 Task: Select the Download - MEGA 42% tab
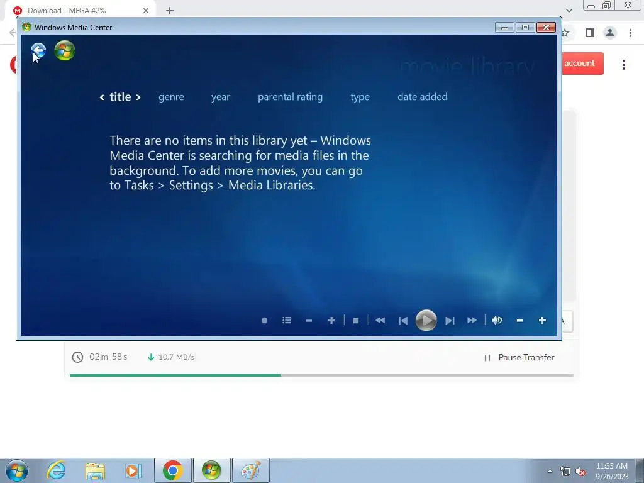[x=81, y=11]
